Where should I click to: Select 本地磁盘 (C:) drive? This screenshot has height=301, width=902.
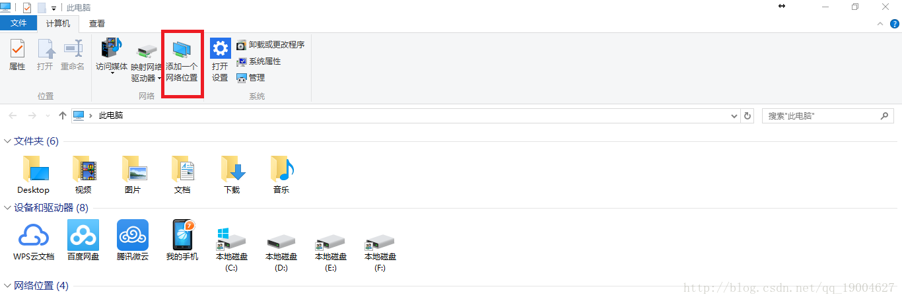(x=232, y=250)
